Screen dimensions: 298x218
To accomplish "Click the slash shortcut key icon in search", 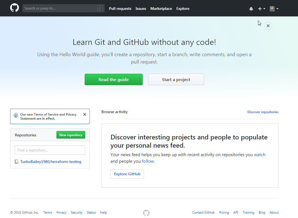I will point(100,8).
